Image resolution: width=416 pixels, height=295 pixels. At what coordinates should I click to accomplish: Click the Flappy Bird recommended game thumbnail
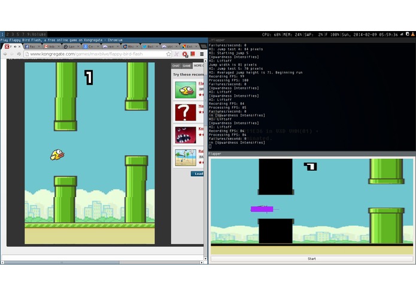[x=186, y=90]
